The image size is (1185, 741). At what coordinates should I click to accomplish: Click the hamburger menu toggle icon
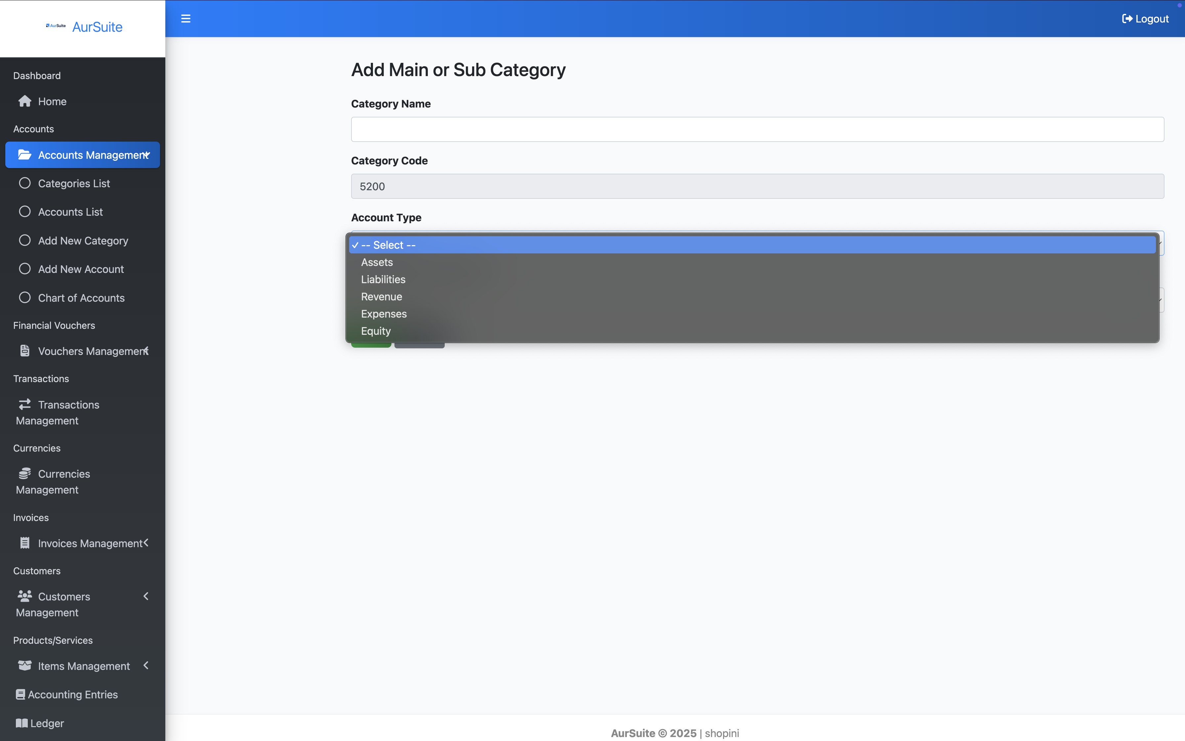tap(185, 19)
